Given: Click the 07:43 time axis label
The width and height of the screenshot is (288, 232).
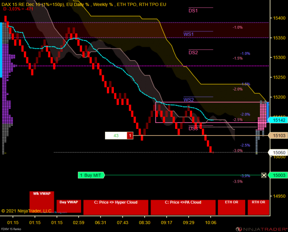Looking at the screenshot, I should point(123,223).
